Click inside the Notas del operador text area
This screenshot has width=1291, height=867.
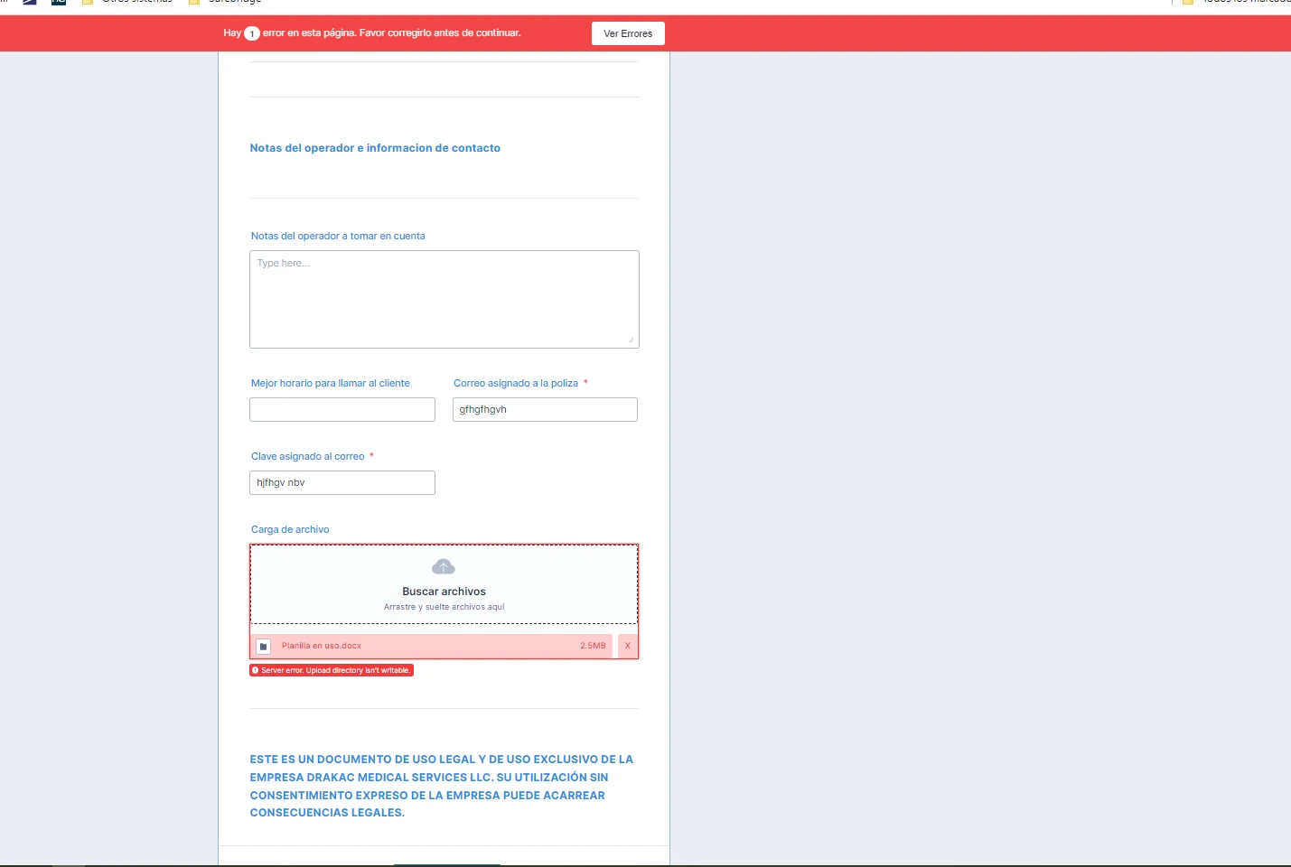[444, 298]
